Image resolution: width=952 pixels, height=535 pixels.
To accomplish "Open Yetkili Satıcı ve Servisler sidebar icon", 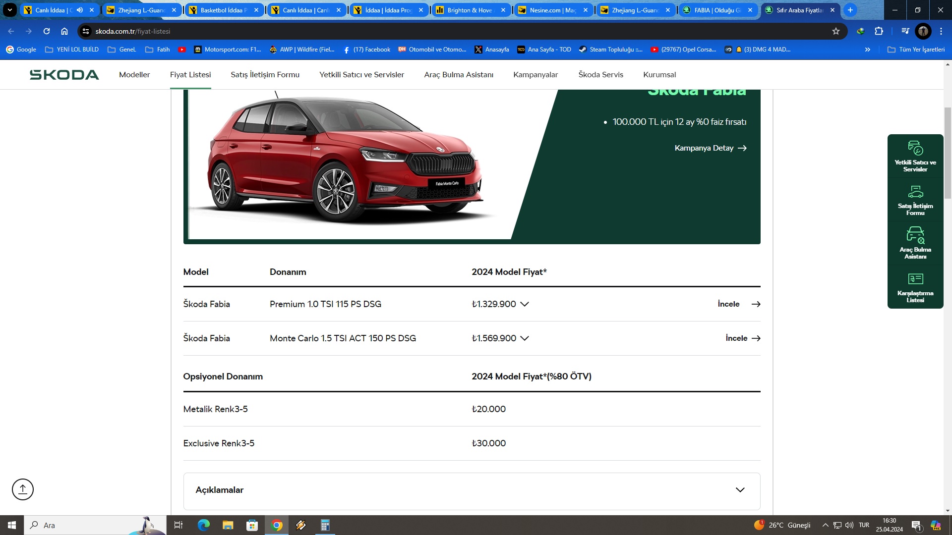I will click(915, 157).
